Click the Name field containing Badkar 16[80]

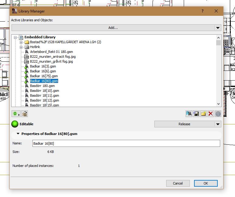tap(126, 143)
